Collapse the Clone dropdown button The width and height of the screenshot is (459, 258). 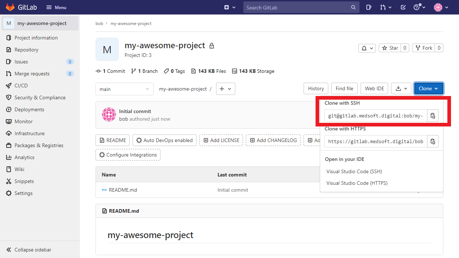pyautogui.click(x=428, y=89)
